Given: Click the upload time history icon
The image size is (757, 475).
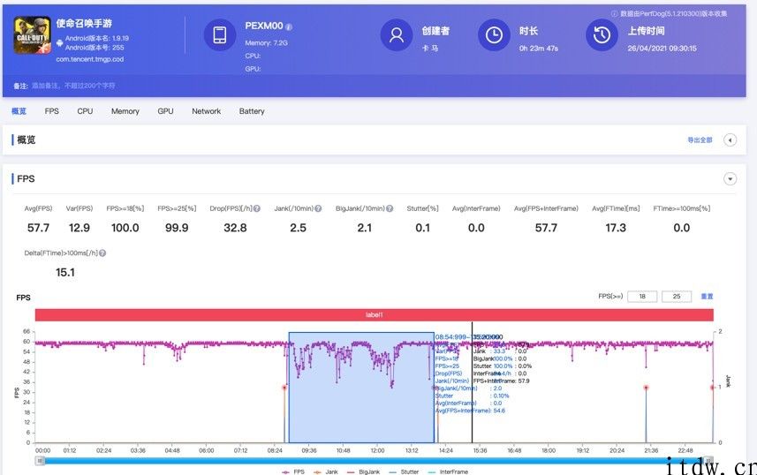Looking at the screenshot, I should [x=602, y=34].
